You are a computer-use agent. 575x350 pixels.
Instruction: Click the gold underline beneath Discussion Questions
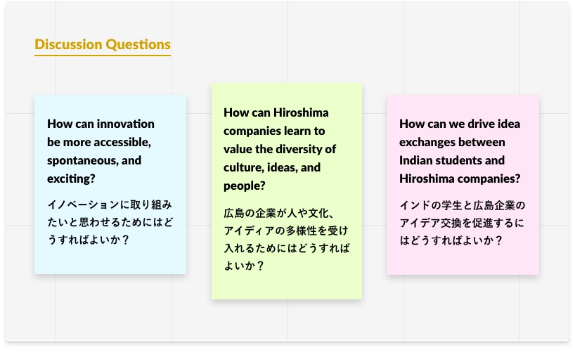click(103, 55)
